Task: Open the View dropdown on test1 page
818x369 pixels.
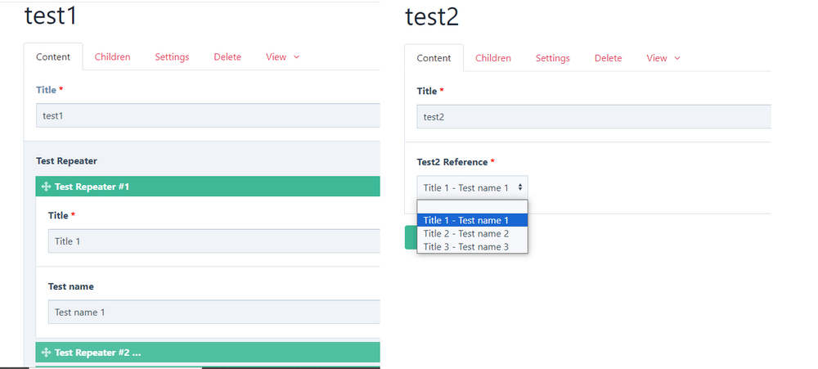Action: point(282,57)
